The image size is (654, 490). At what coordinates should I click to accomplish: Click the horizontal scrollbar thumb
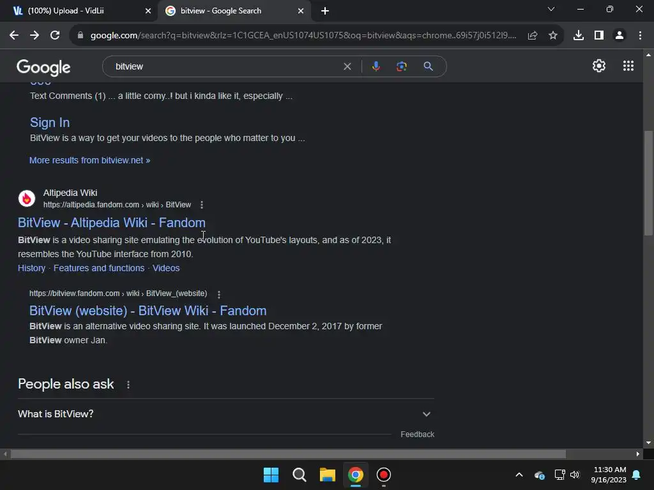(x=288, y=454)
